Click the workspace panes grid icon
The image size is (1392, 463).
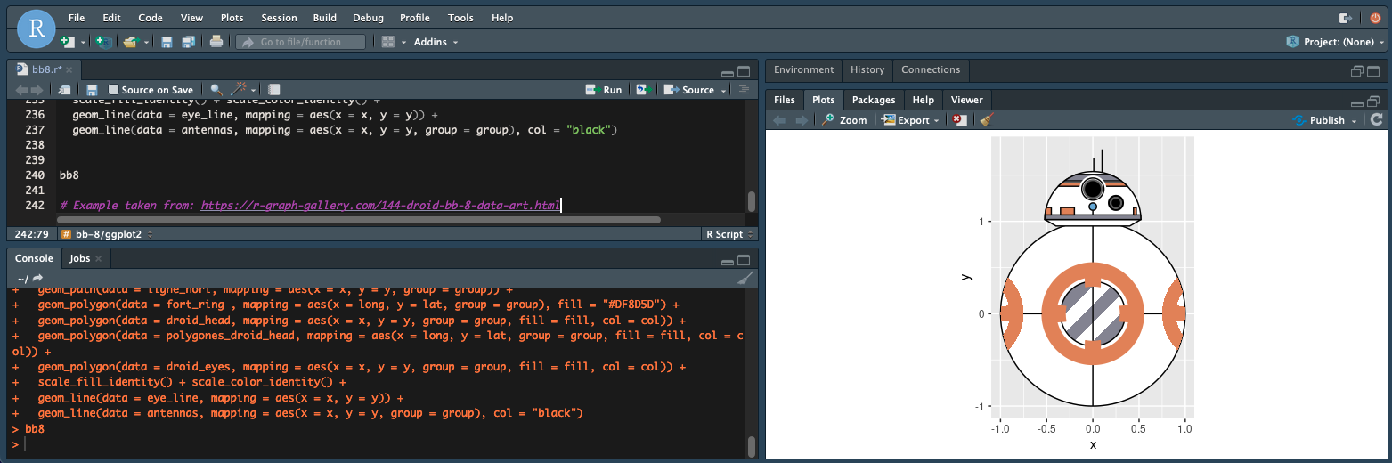pos(387,42)
